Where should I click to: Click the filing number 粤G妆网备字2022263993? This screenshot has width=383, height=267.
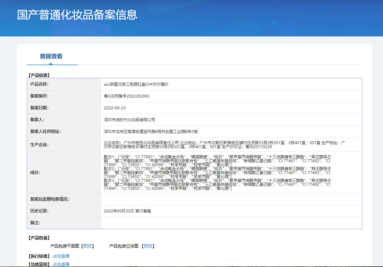tap(127, 96)
